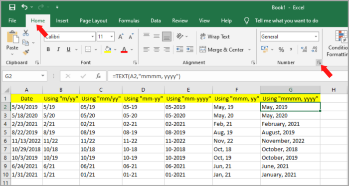Open the View tab
The height and width of the screenshot is (186, 349).
tap(204, 20)
